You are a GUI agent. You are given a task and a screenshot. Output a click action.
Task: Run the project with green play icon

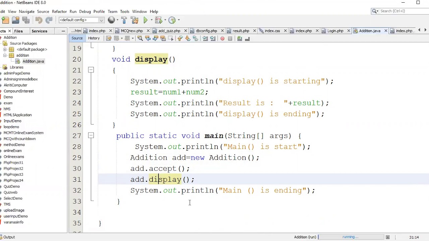pyautogui.click(x=145, y=20)
